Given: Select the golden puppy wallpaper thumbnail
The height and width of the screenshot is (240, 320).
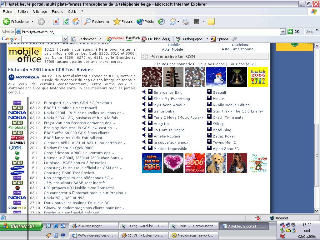Looking at the screenshot, I should point(216,163).
